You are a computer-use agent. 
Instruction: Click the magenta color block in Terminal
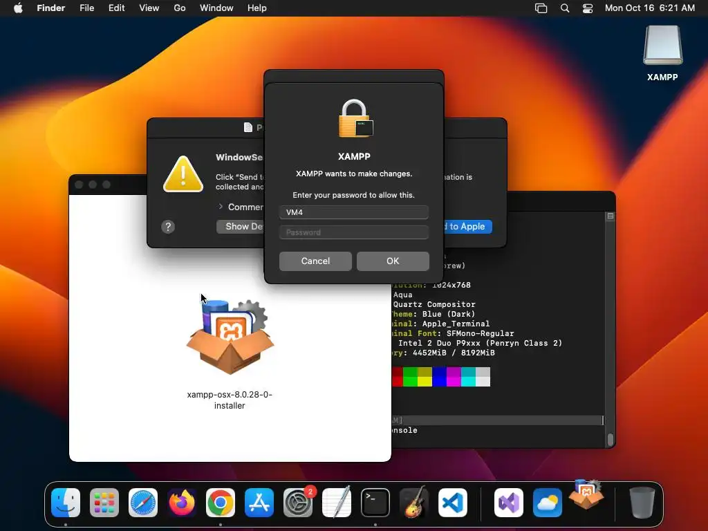coord(454,377)
